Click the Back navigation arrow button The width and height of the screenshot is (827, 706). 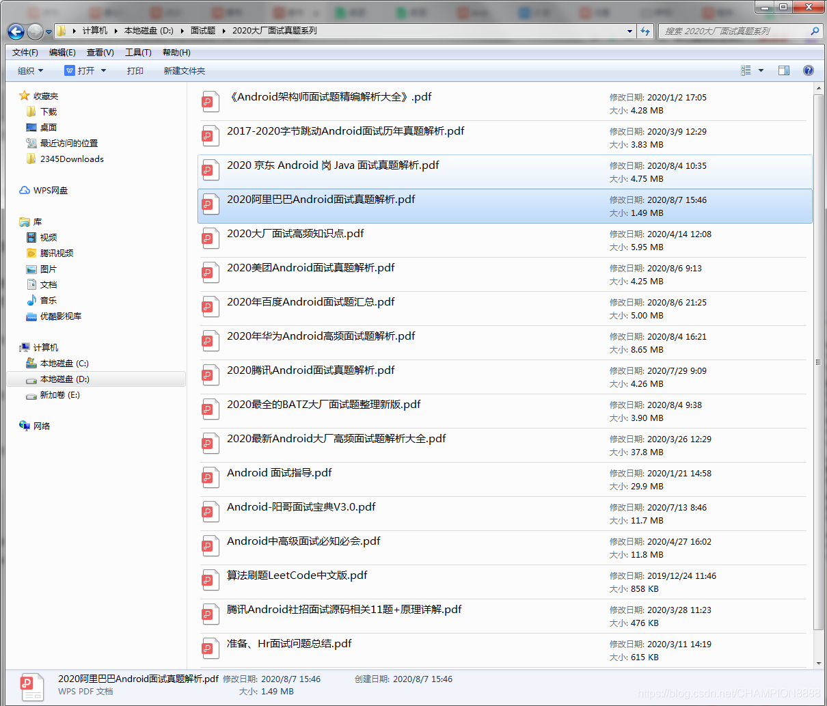click(x=16, y=31)
